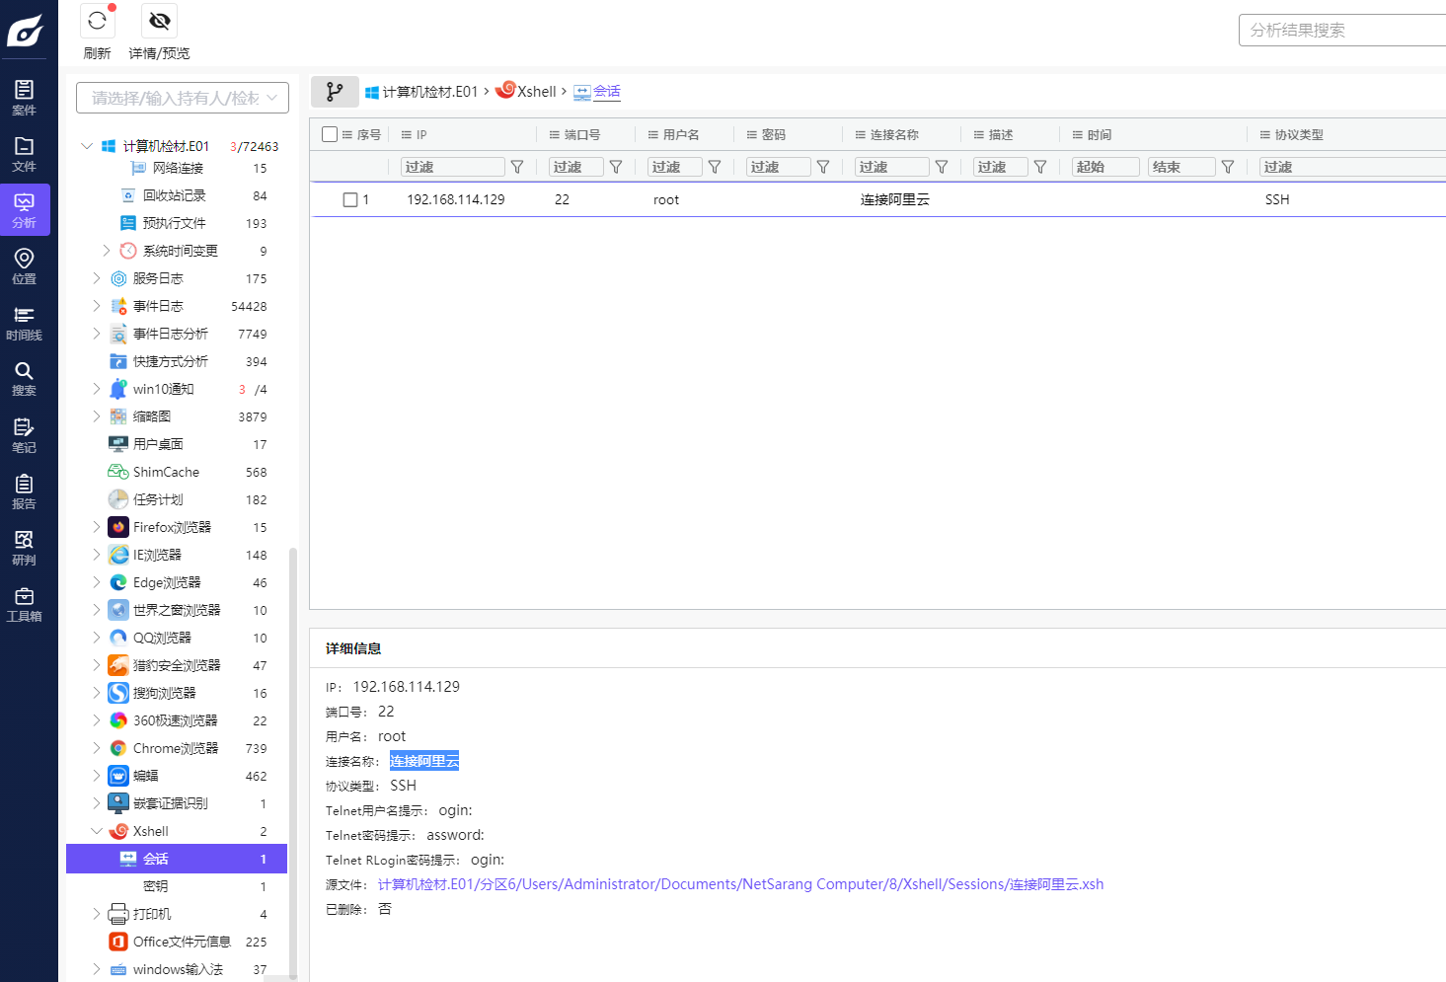Click the 计算机检材.E01 breadcrumb
Viewport: 1446px width, 982px height.
point(421,92)
